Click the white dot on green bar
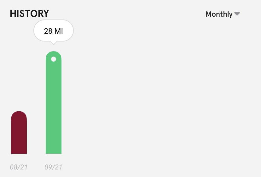The height and width of the screenshot is (177, 261). (54, 59)
